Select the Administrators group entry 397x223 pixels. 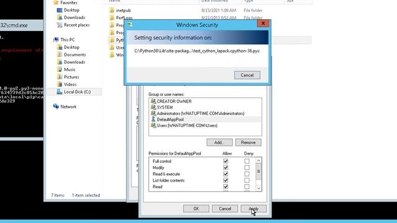[x=200, y=113]
